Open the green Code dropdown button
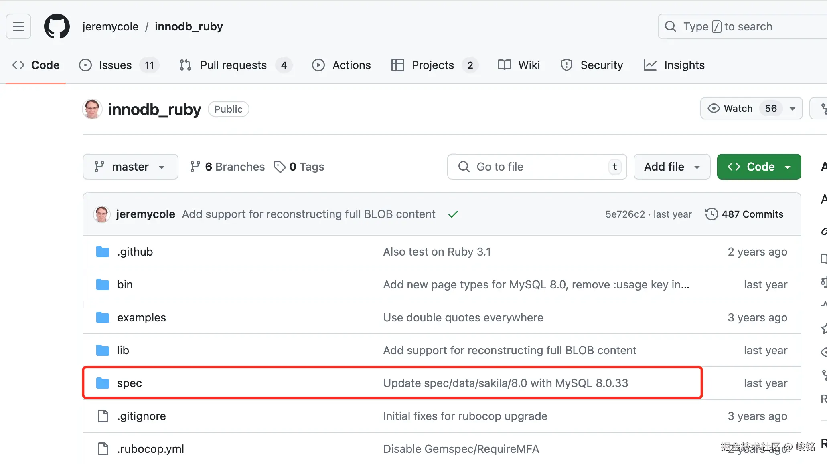 [759, 167]
